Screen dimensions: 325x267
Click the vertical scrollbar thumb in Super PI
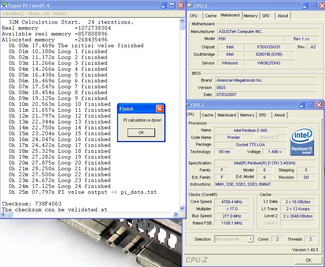tap(182, 27)
